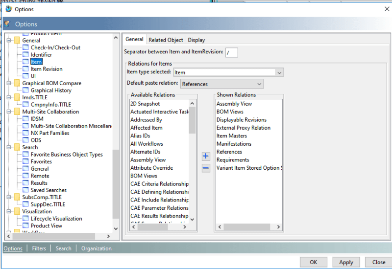
Task: Click the Remote page icon
Action: pos(25,176)
